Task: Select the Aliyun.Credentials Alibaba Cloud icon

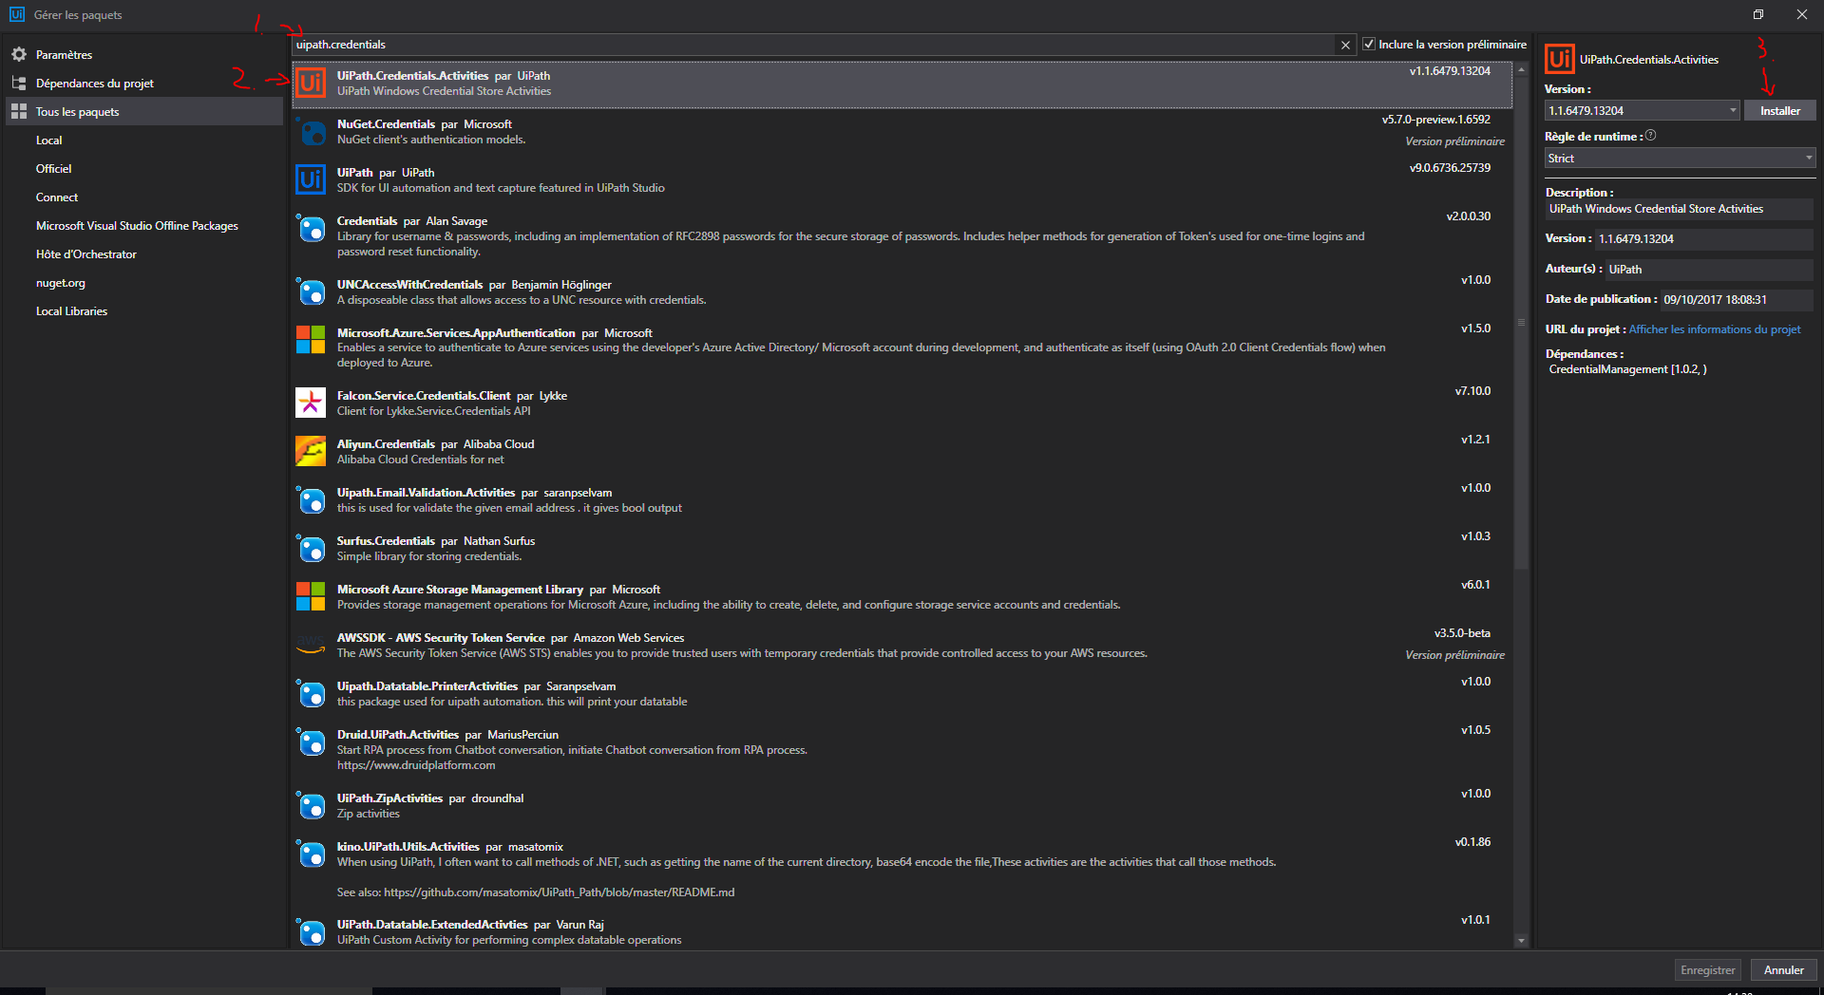Action: pyautogui.click(x=311, y=451)
